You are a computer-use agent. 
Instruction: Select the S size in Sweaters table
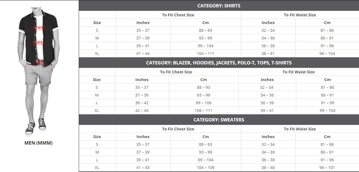click(x=97, y=144)
